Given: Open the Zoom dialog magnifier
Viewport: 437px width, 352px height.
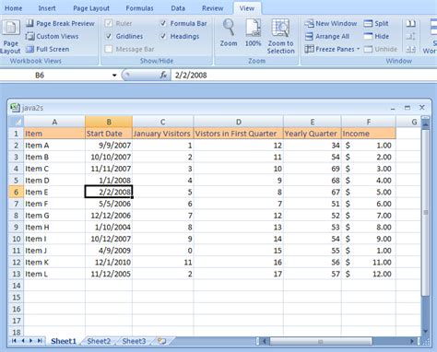Looking at the screenshot, I should tap(229, 33).
